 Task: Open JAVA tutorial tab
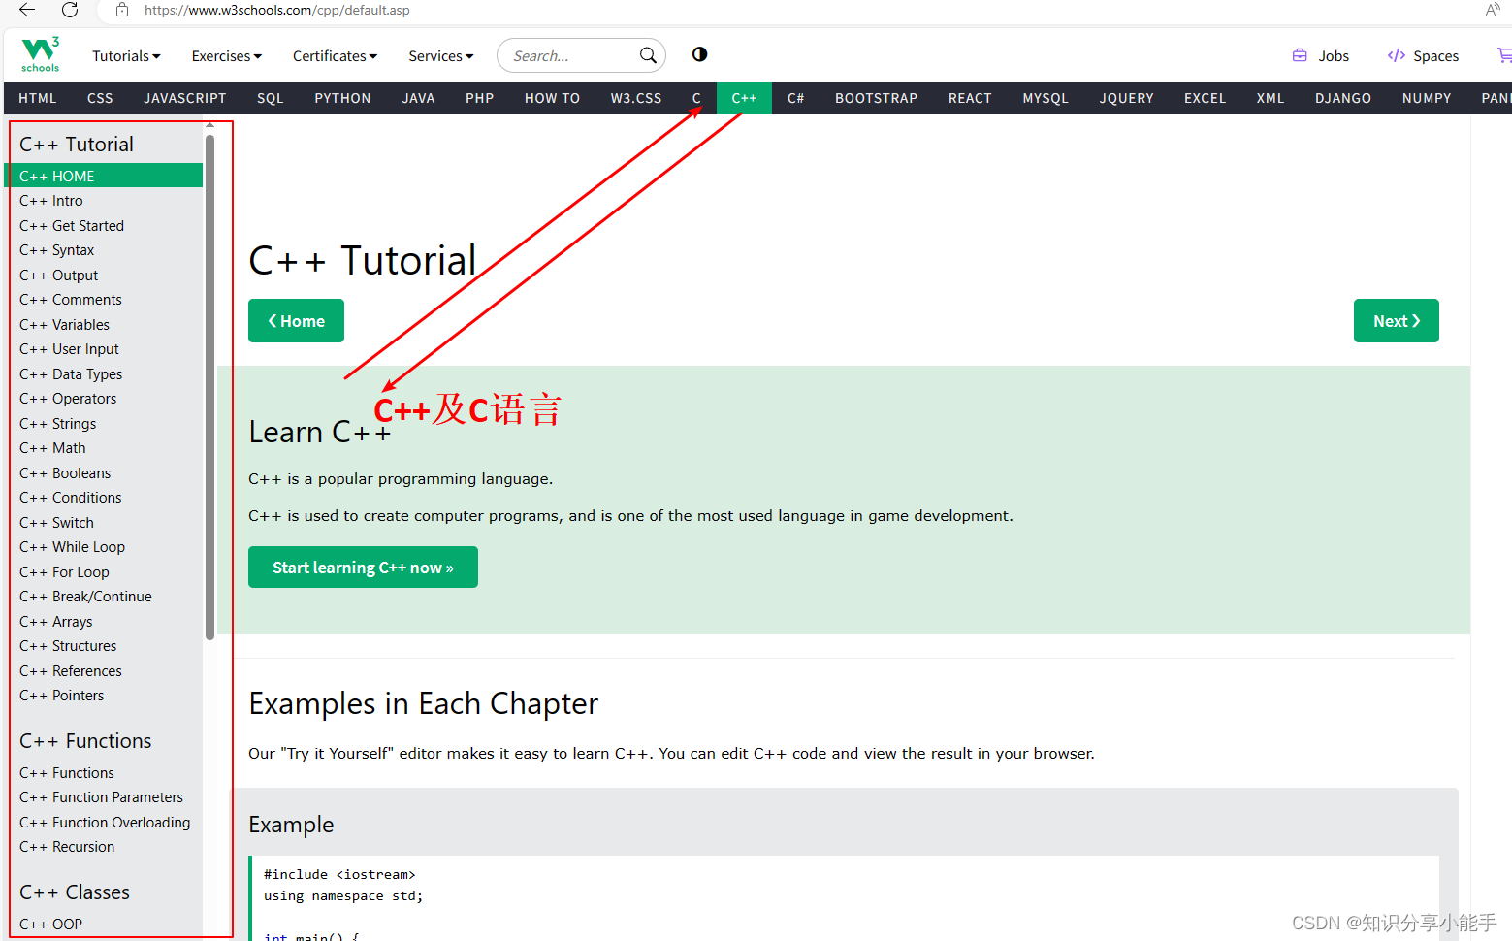[418, 98]
